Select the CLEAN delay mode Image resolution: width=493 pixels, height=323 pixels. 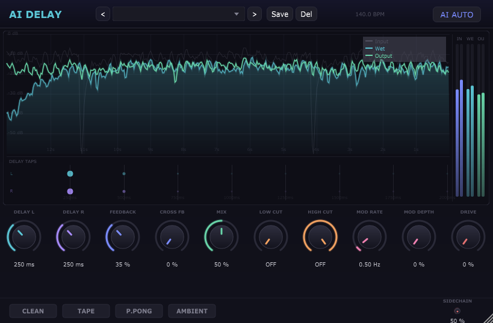click(x=33, y=311)
